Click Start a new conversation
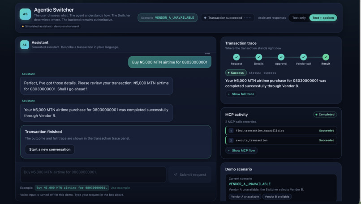This screenshot has height=204, width=361. 50,149
